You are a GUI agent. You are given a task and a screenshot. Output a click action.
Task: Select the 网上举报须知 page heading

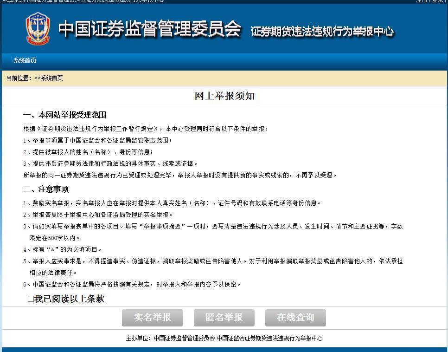click(x=224, y=96)
